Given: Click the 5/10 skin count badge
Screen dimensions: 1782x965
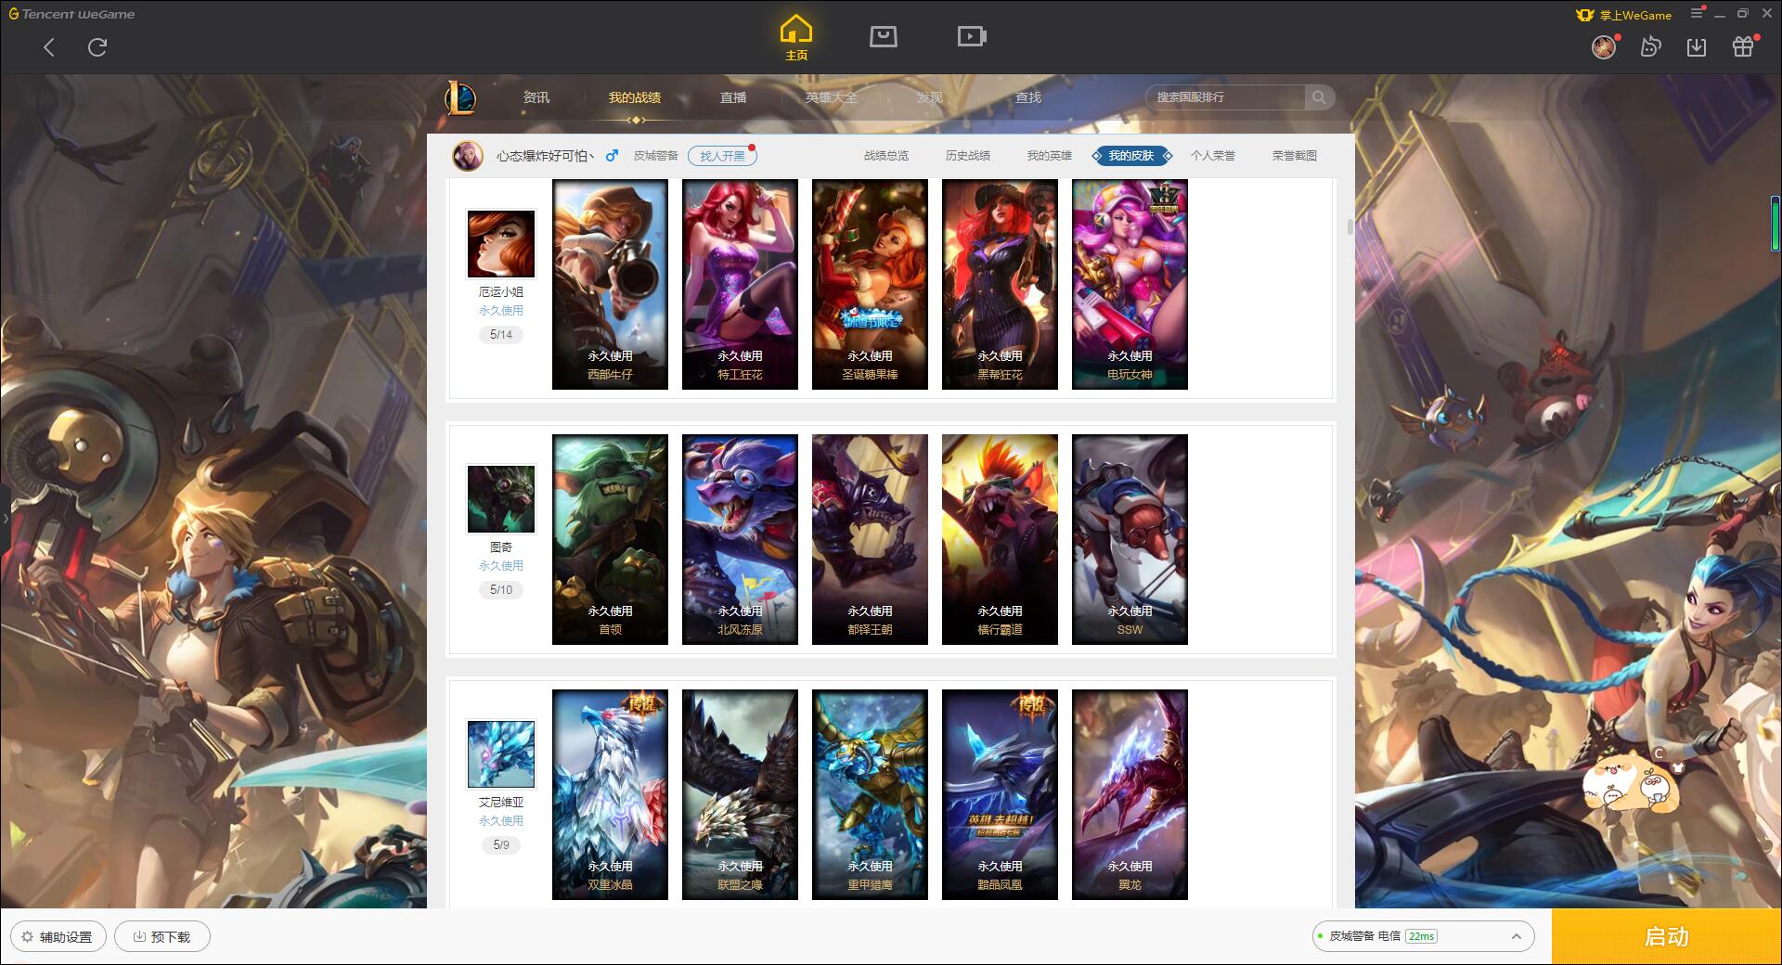Looking at the screenshot, I should 501,590.
